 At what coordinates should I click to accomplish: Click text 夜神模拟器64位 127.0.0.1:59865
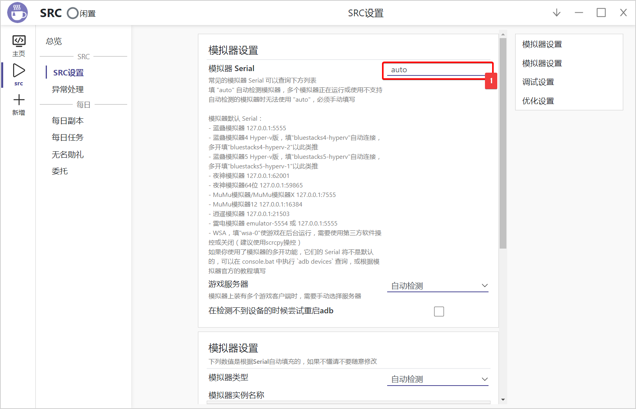[x=258, y=185]
